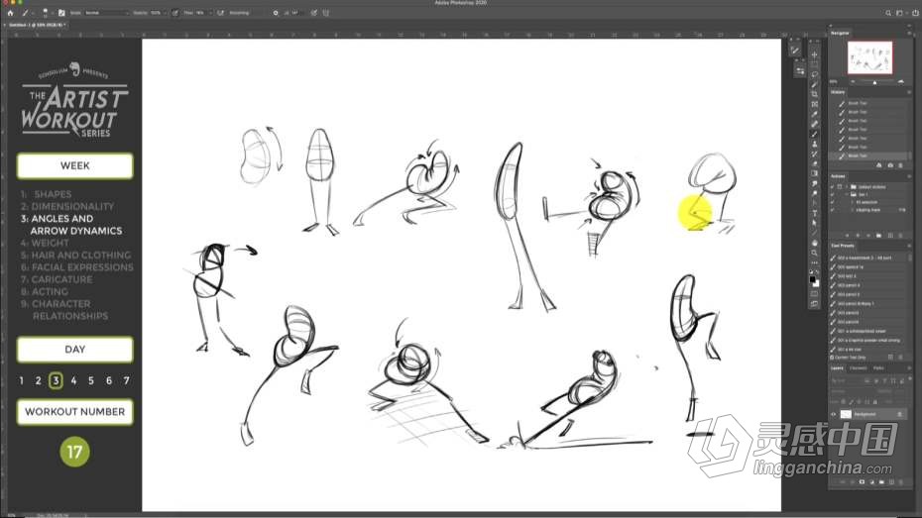Open the foreground color swatch

[x=812, y=279]
